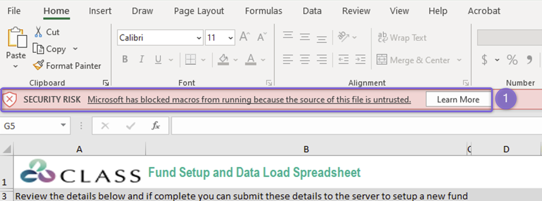This screenshot has width=542, height=201.
Task: Increase font size with larger A
Action: pyautogui.click(x=245, y=37)
